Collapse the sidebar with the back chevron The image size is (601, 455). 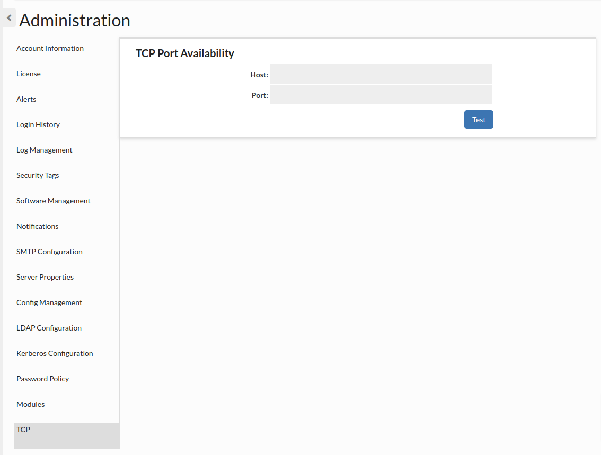pos(9,18)
